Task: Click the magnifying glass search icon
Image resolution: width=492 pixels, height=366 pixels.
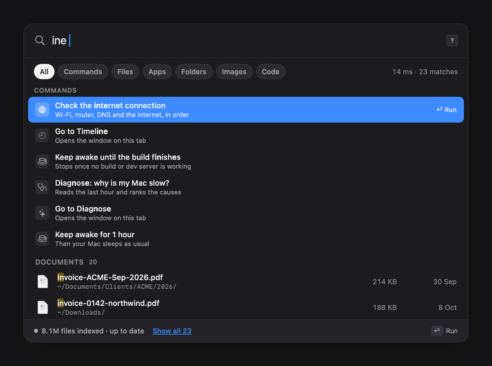Action: pos(40,40)
